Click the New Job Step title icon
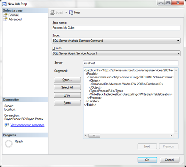The width and height of the screenshot is (186, 167). pyautogui.click(x=4, y=4)
